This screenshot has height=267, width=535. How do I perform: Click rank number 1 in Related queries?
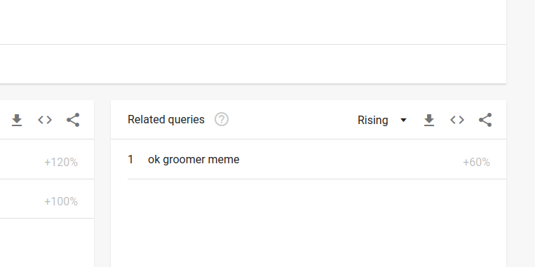click(x=130, y=160)
